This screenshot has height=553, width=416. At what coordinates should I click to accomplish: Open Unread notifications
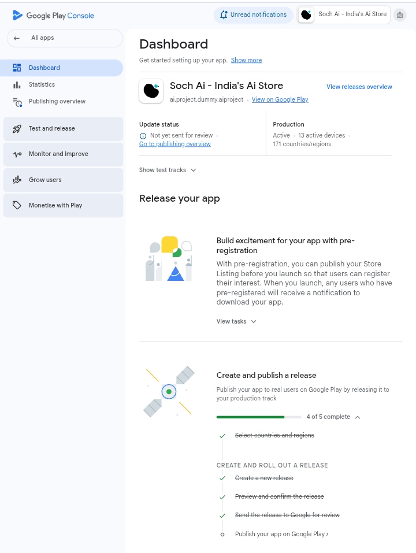pos(254,15)
